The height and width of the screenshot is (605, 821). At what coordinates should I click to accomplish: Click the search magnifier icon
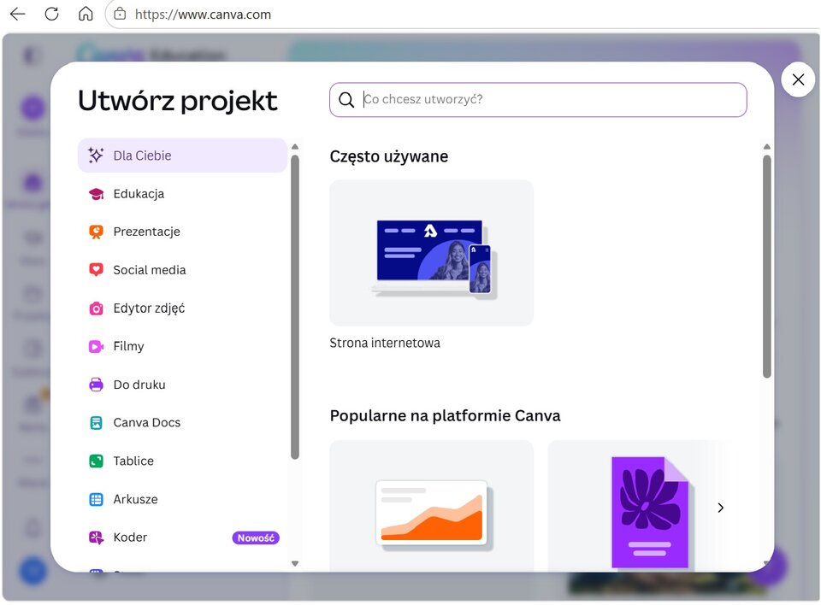[x=346, y=99]
